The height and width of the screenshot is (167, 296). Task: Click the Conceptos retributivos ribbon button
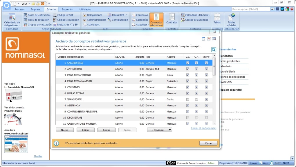156,20
